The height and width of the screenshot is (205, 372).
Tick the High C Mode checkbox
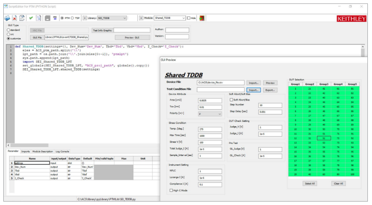pos(171,190)
